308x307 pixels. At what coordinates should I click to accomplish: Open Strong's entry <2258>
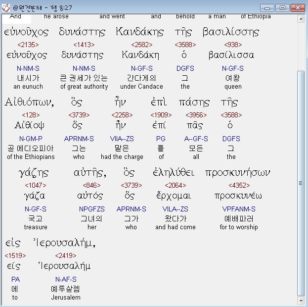[122, 115]
